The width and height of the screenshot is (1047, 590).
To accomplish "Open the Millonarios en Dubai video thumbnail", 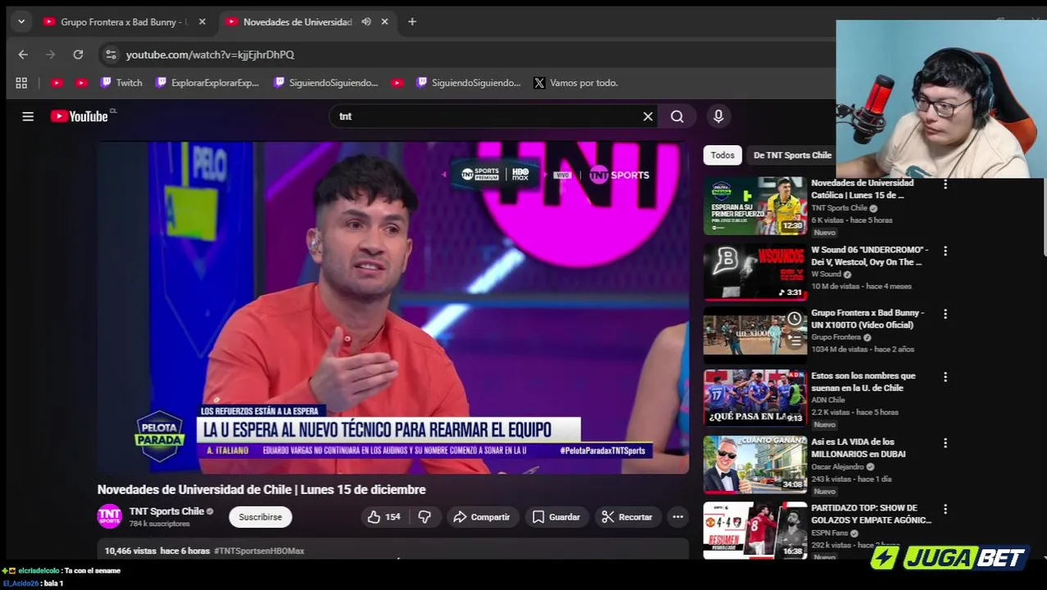I will [755, 465].
